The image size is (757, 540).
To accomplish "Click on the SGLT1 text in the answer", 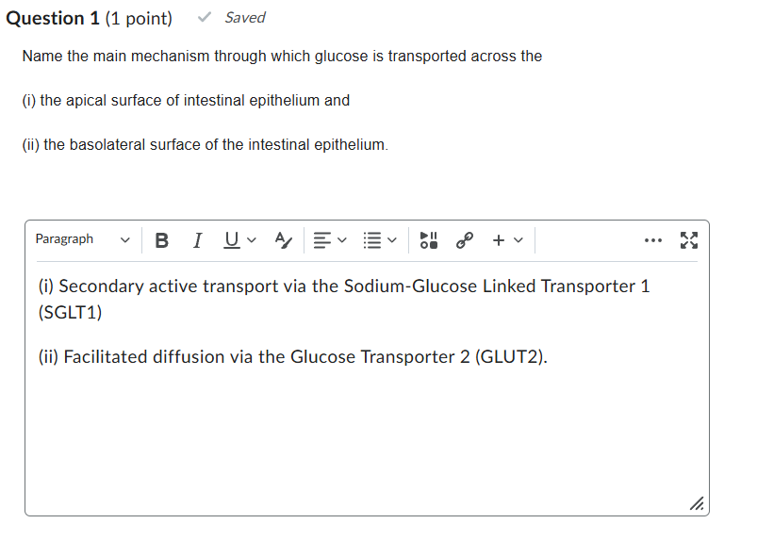I will [x=70, y=312].
